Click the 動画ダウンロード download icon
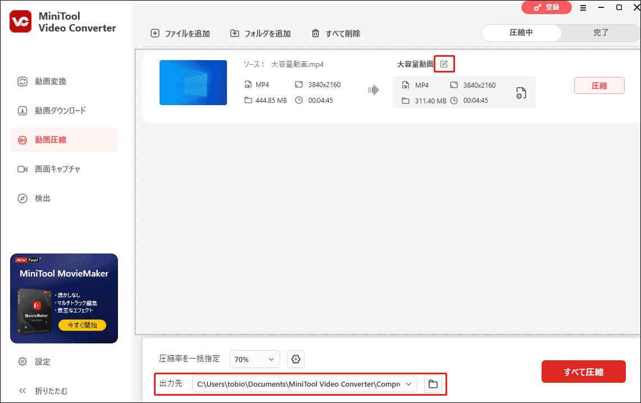Screen dimensions: 641x403 pyautogui.click(x=22, y=111)
